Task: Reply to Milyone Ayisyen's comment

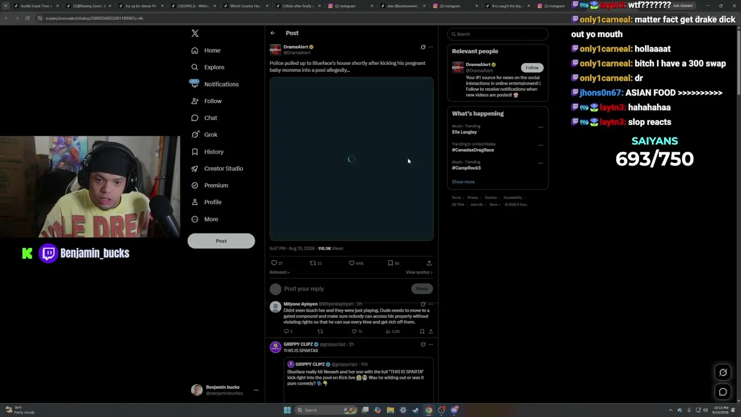Action: point(287,331)
